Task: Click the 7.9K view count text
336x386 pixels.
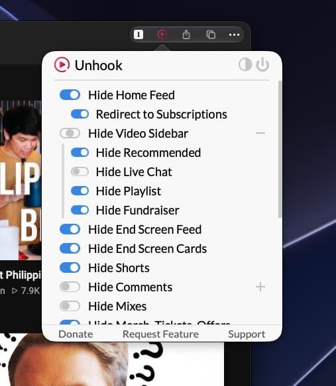Action: tap(30, 291)
